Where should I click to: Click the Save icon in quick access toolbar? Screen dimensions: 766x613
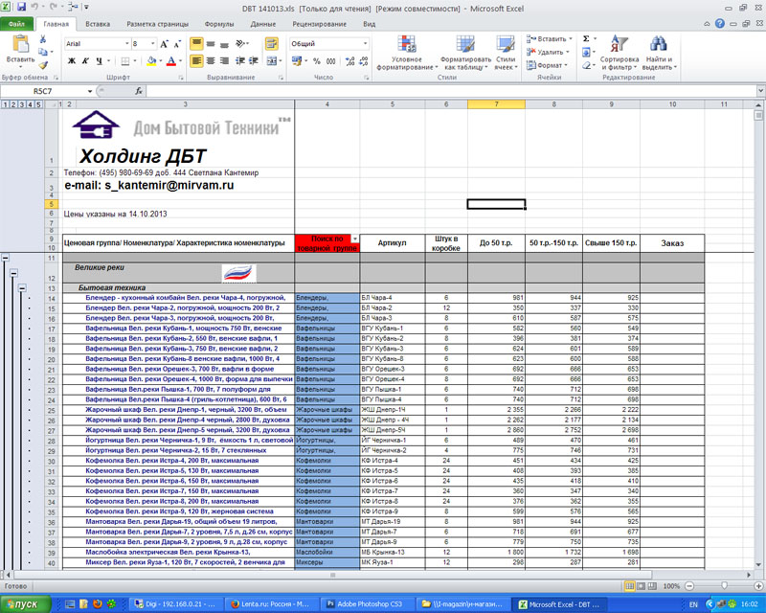[x=21, y=7]
